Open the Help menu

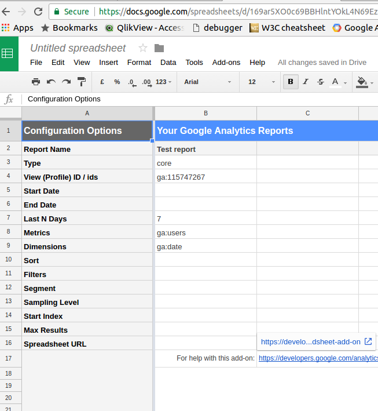257,63
